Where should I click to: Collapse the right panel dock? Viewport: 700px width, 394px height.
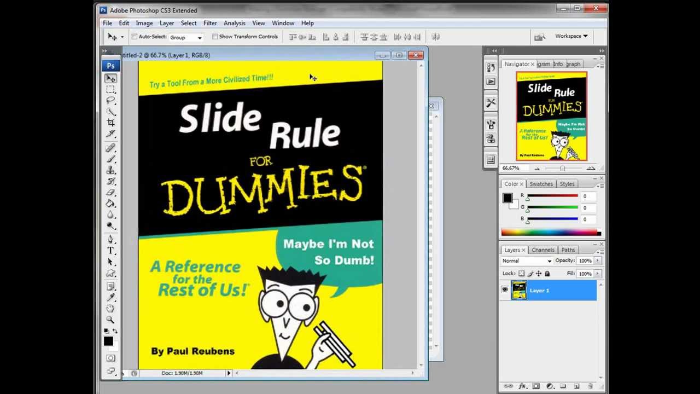[601, 51]
